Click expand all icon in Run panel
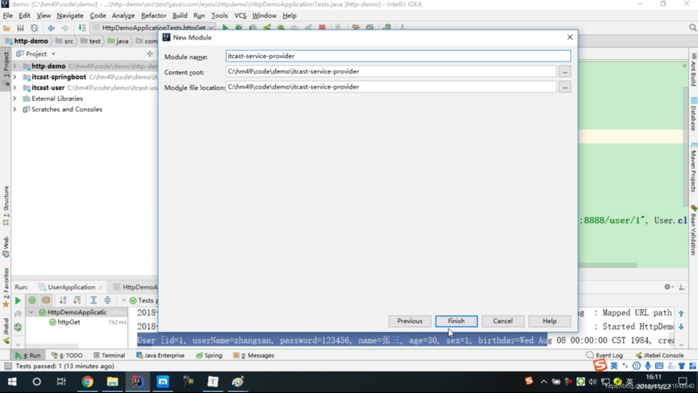Image resolution: width=698 pixels, height=393 pixels. tap(93, 300)
